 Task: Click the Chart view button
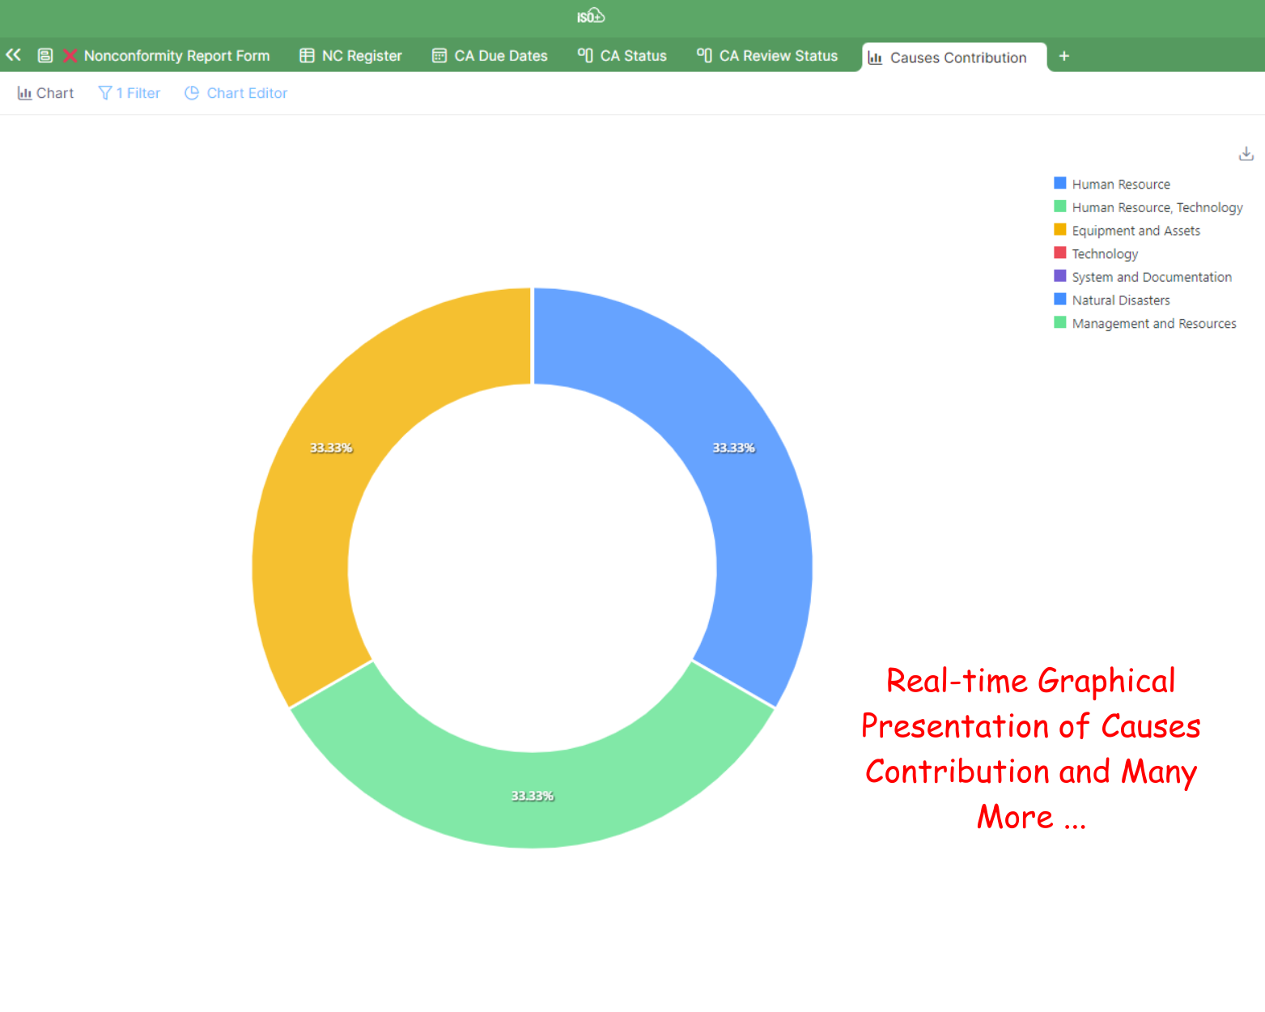tap(45, 93)
